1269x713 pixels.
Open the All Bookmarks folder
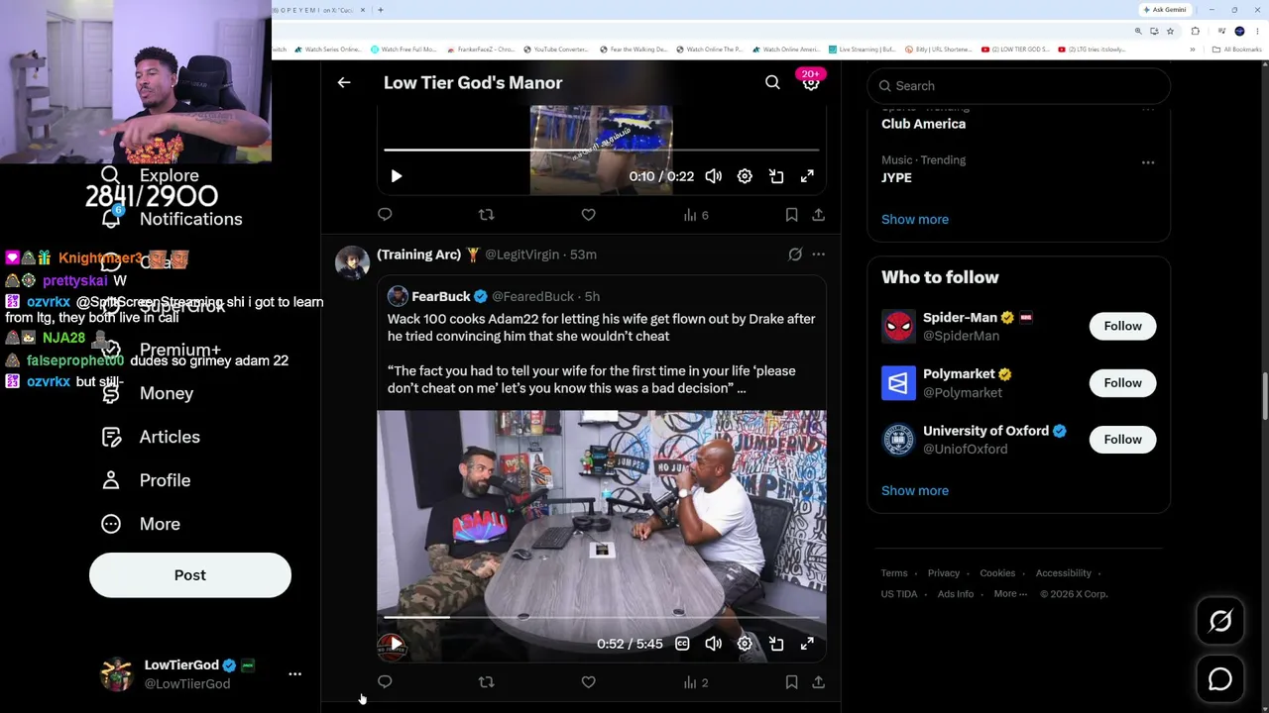[x=1236, y=50]
